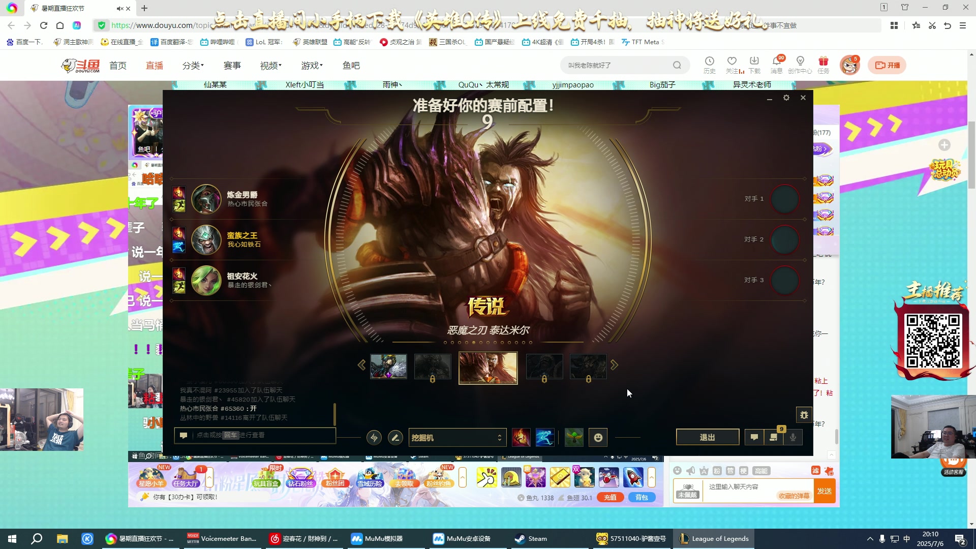The image size is (976, 549).
Task: Toggle the voice microphone in LoL client
Action: (793, 437)
